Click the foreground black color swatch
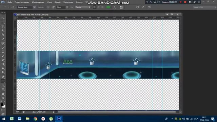The width and height of the screenshot is (217, 122). click(2, 105)
